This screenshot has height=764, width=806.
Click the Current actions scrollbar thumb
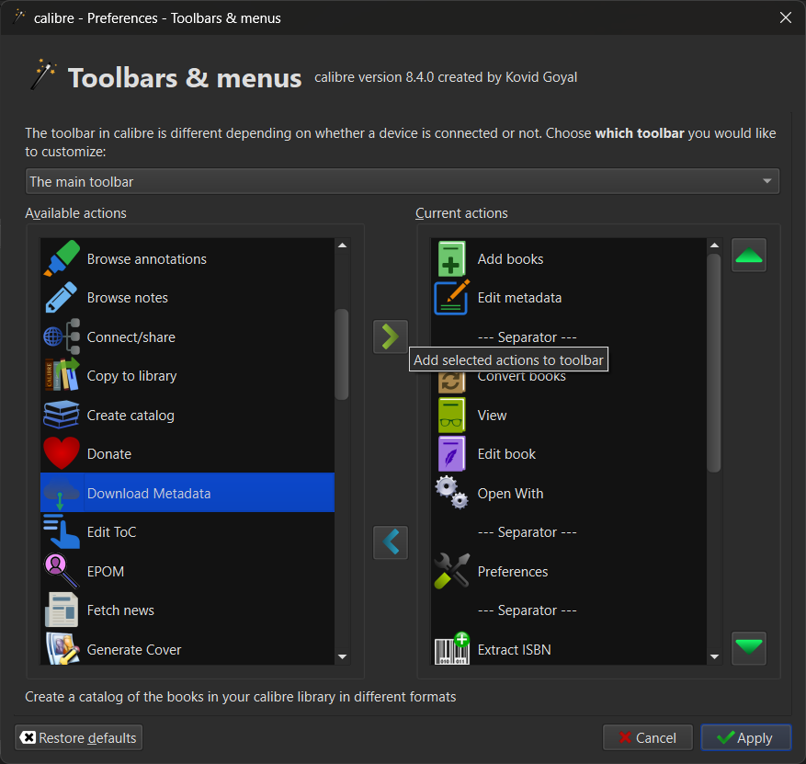(714, 362)
